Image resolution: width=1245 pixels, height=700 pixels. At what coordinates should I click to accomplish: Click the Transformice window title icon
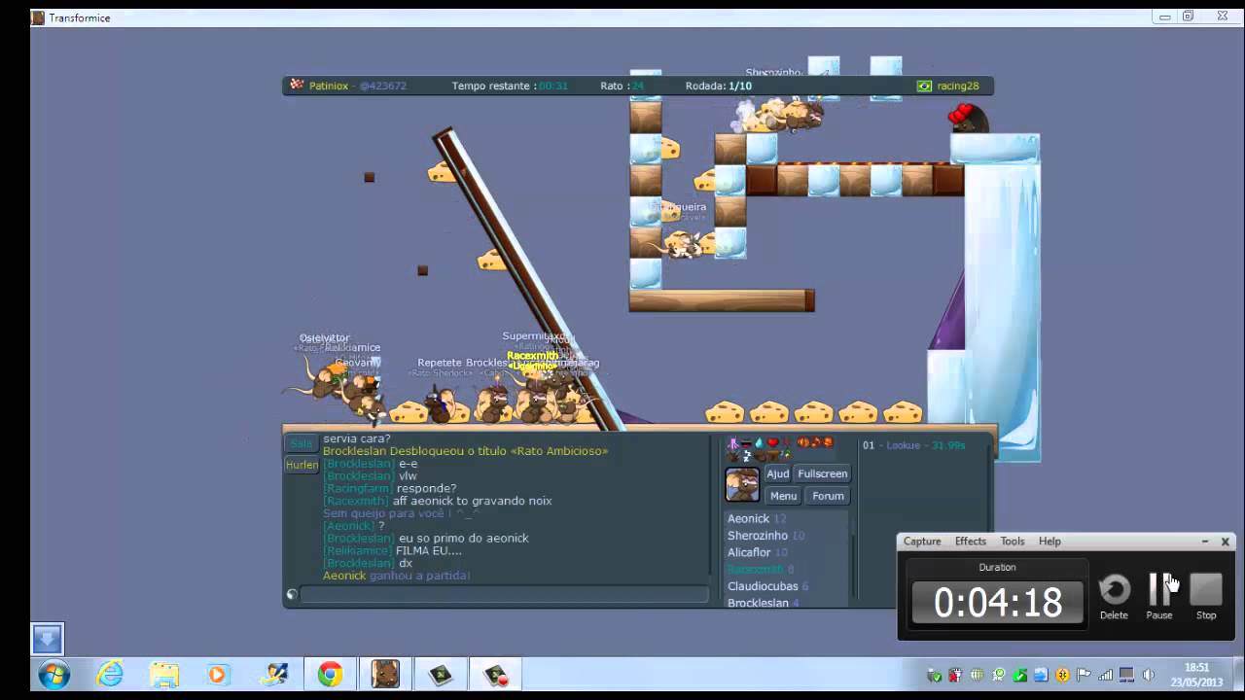pos(38,17)
